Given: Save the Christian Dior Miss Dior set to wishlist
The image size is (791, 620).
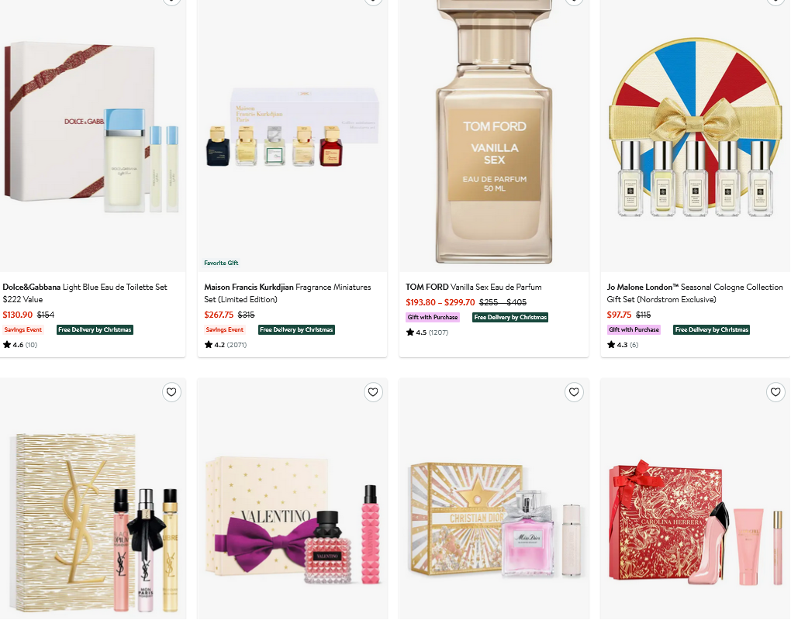Looking at the screenshot, I should click(574, 392).
